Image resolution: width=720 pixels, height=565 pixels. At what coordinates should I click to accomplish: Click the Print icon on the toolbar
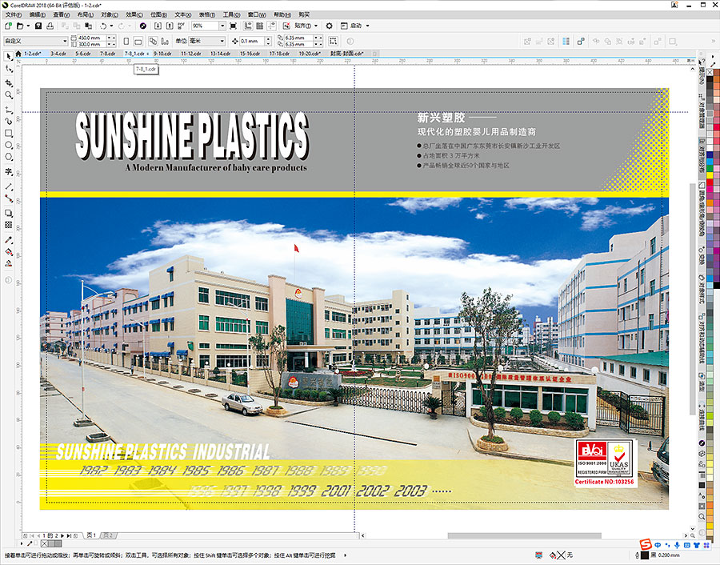tap(50, 26)
